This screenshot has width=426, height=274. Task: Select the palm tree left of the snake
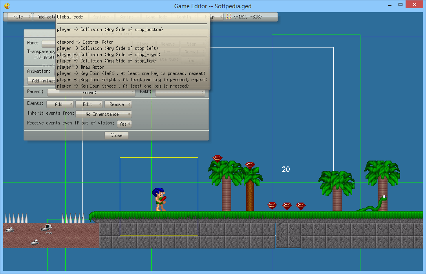tap(336, 191)
